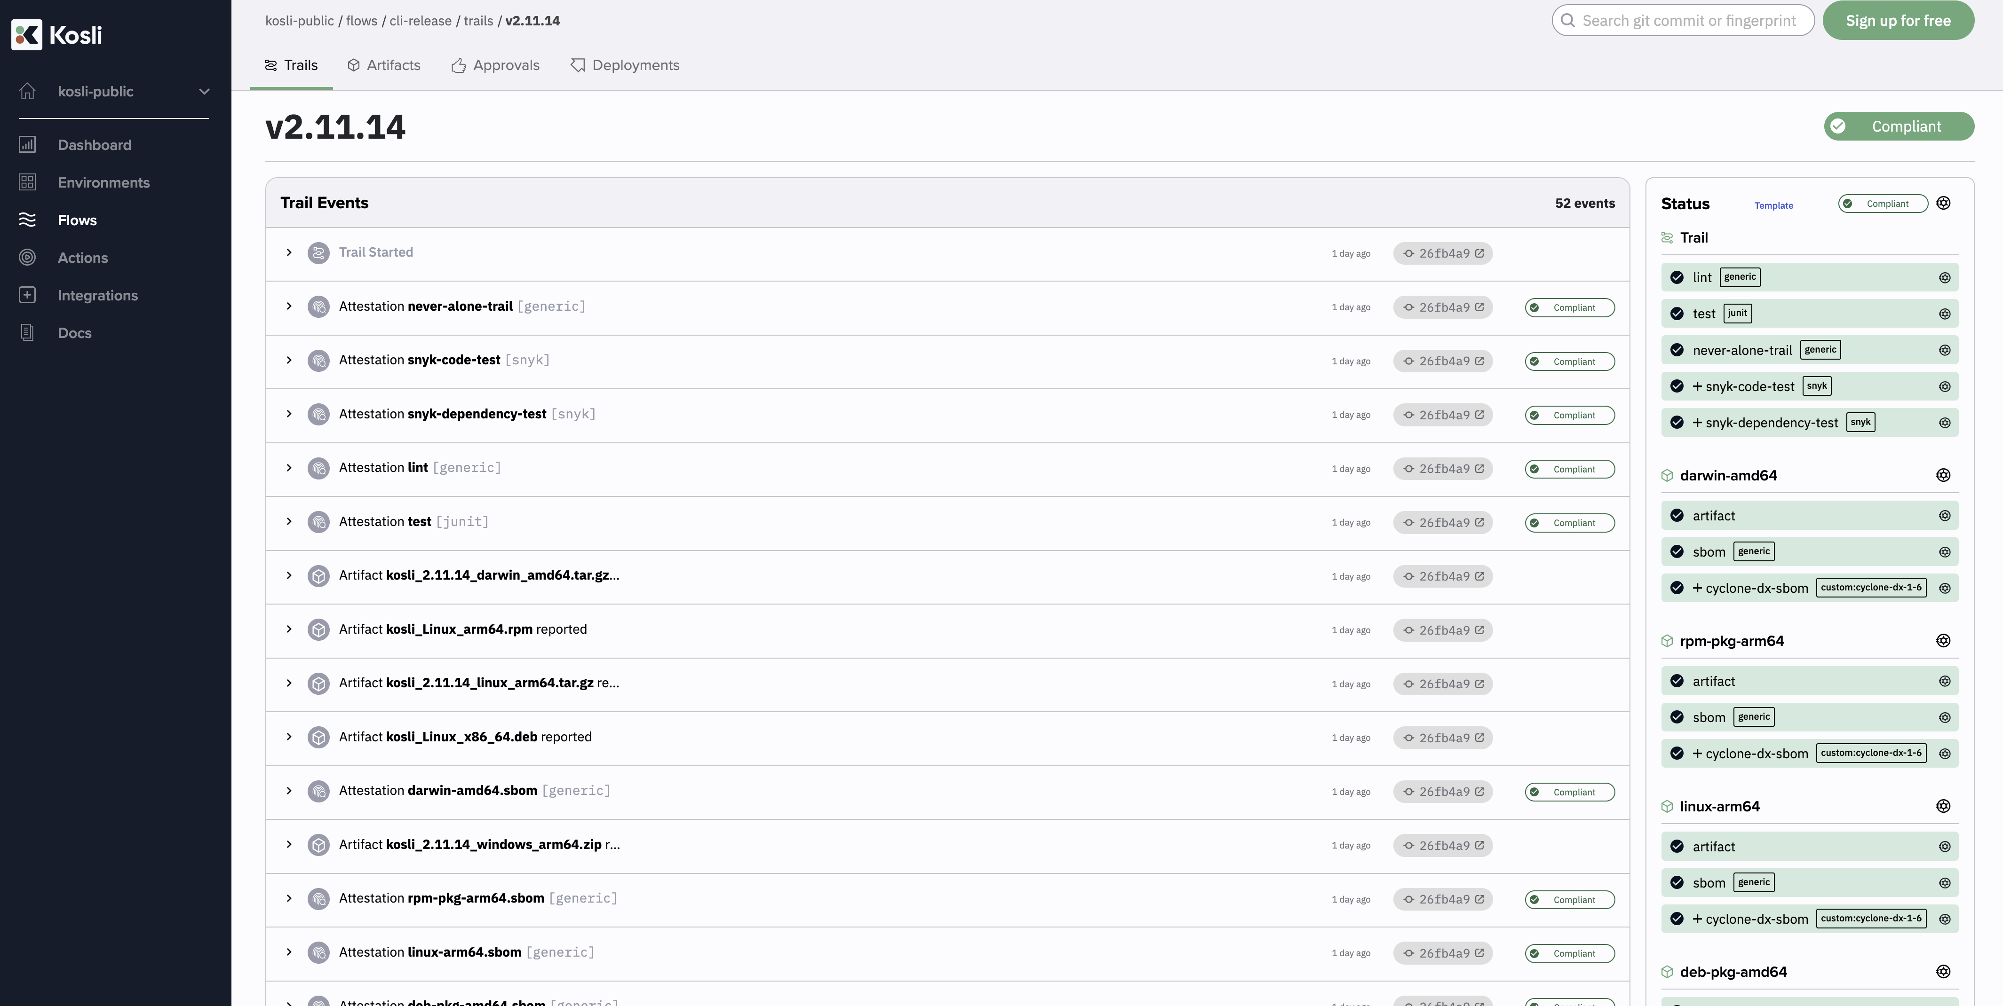Open the Dashboard sidebar icon

point(27,144)
